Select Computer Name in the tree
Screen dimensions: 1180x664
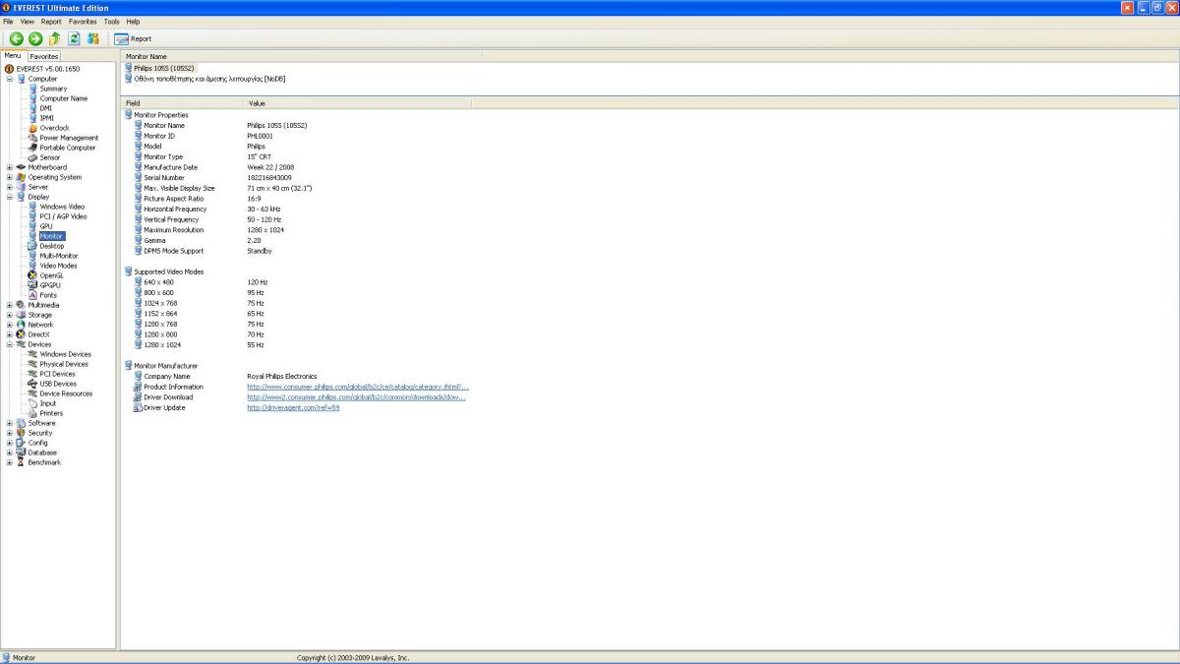63,98
